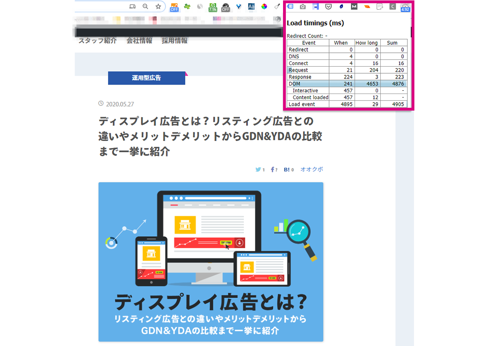Click the Redirect Count text
The image size is (488, 346).
pyautogui.click(x=307, y=36)
